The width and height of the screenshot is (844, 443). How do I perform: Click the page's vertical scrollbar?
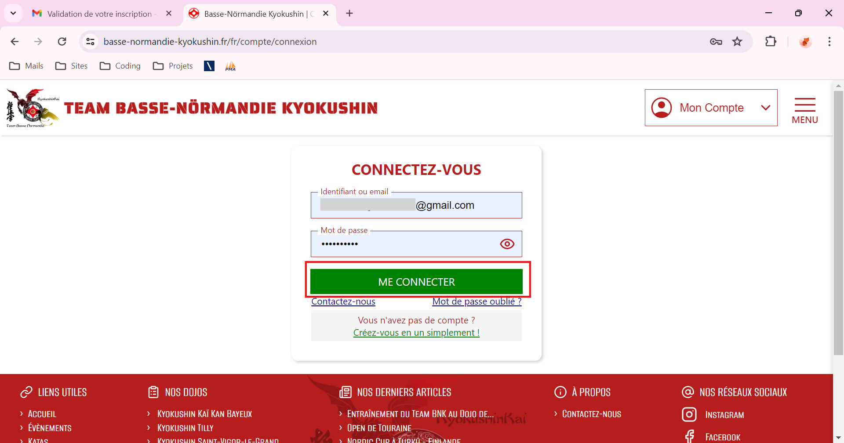(x=838, y=220)
